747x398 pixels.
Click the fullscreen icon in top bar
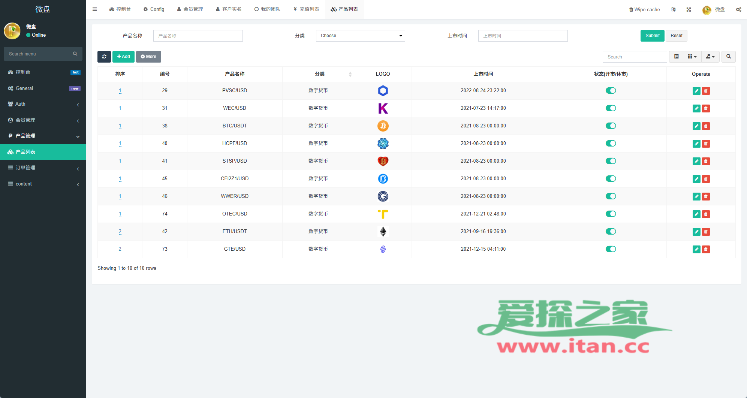point(689,9)
